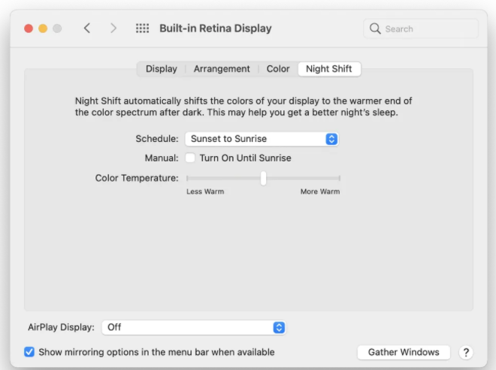
Task: Switch to the Display tab
Action: 162,69
